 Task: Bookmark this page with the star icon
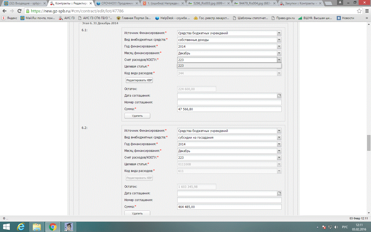(359, 11)
